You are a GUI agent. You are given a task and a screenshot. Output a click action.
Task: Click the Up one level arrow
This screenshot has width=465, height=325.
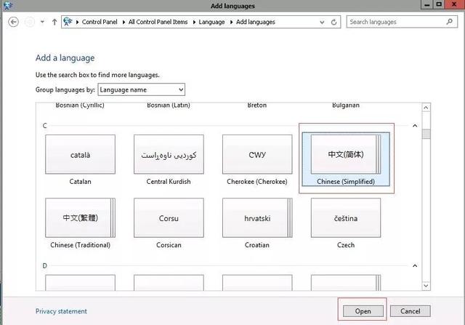[54, 22]
